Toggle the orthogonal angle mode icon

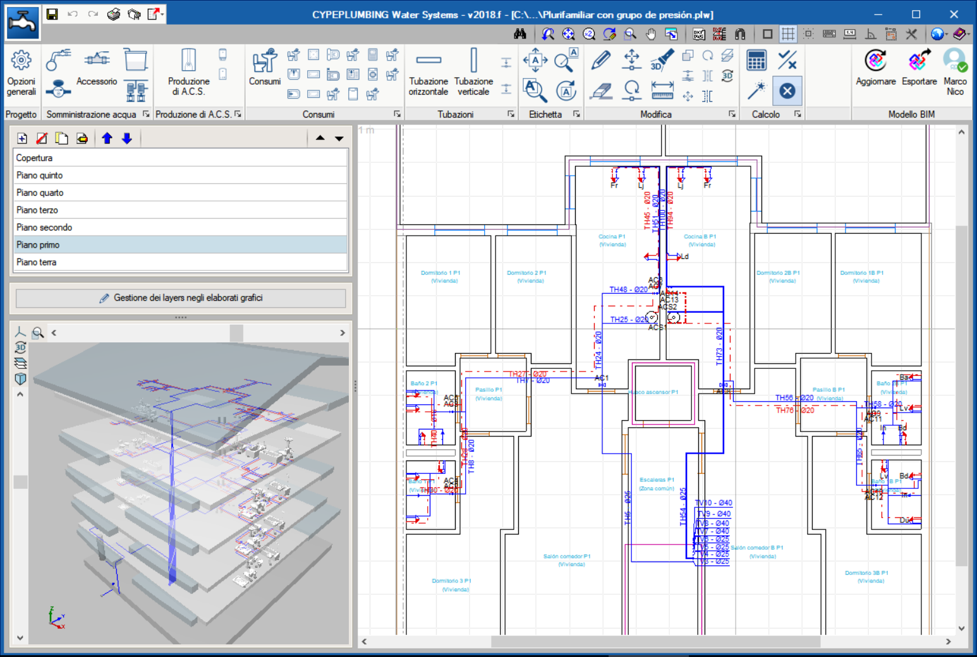(870, 34)
